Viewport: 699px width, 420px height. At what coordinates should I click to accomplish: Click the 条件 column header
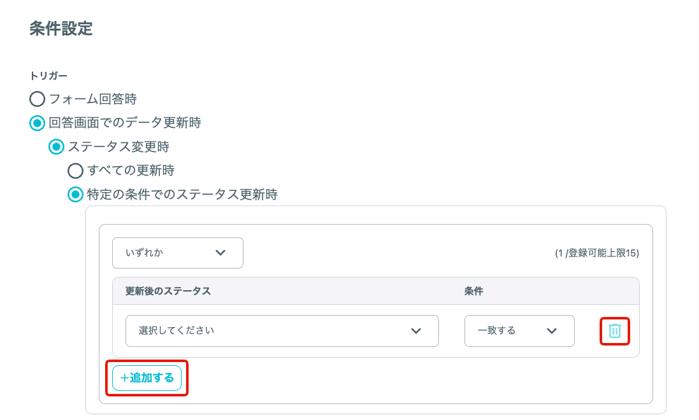(473, 291)
